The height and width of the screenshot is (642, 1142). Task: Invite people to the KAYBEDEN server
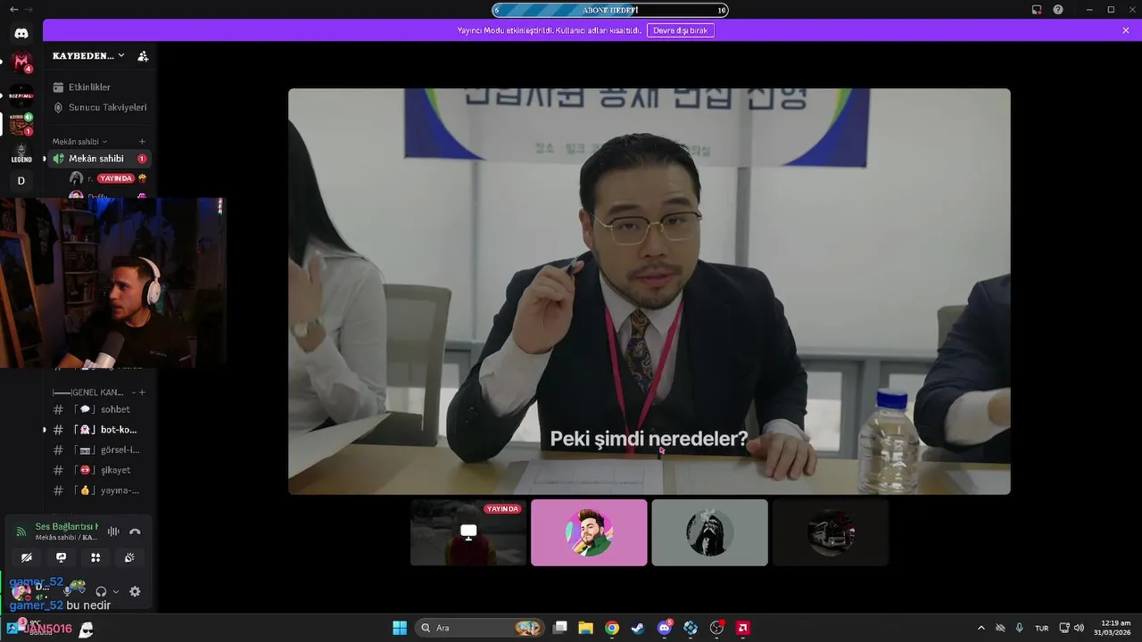[x=143, y=56]
